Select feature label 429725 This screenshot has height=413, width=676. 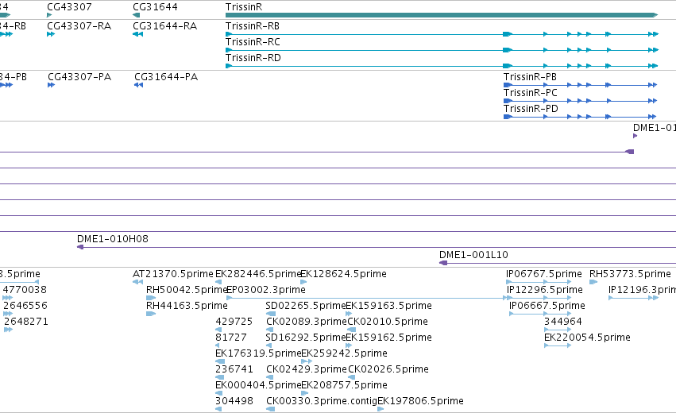[x=234, y=322]
